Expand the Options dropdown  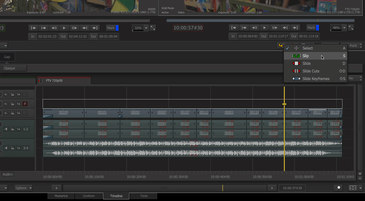click(23, 188)
